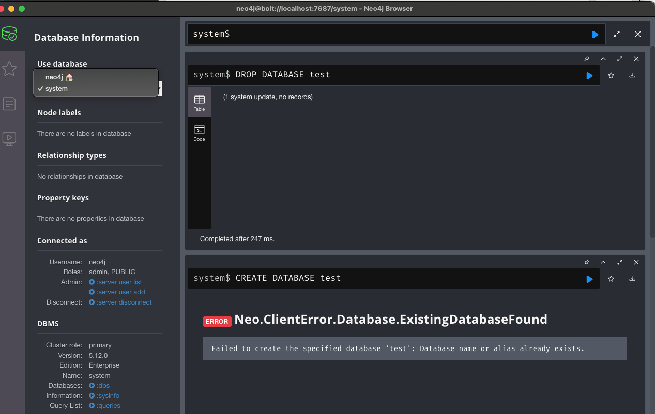Viewport: 655px width, 414px height.
Task: Select neo4j in the database dropdown
Action: [x=96, y=77]
